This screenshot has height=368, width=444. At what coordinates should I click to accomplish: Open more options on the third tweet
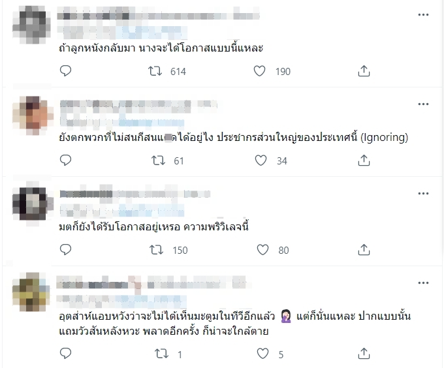[x=423, y=194]
